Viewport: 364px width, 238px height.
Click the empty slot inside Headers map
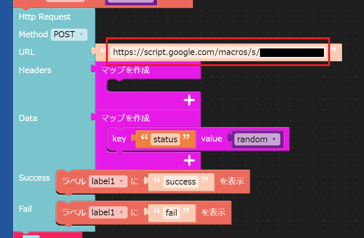tap(154, 87)
